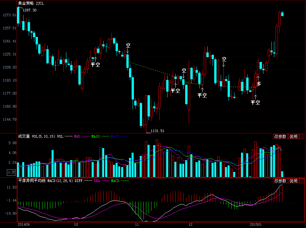Click the 平滑异同平均线 MACD(12,26,9) title
This screenshot has width=306, height=228.
point(45,181)
